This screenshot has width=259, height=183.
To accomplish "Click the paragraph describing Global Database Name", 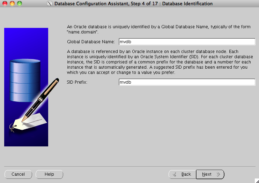I will click(158, 29).
